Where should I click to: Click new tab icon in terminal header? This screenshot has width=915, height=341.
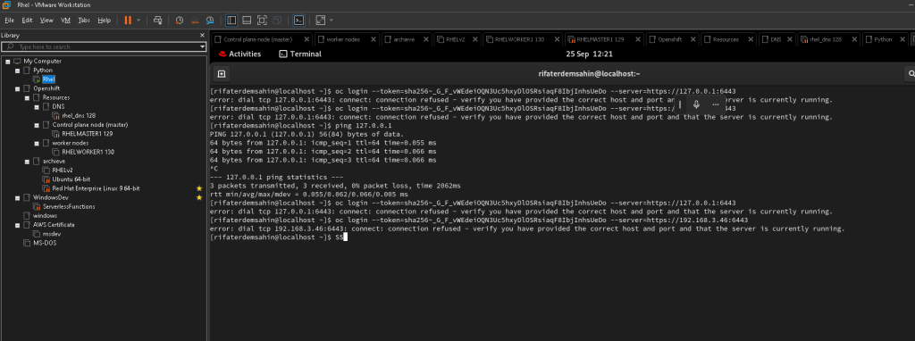tap(222, 74)
